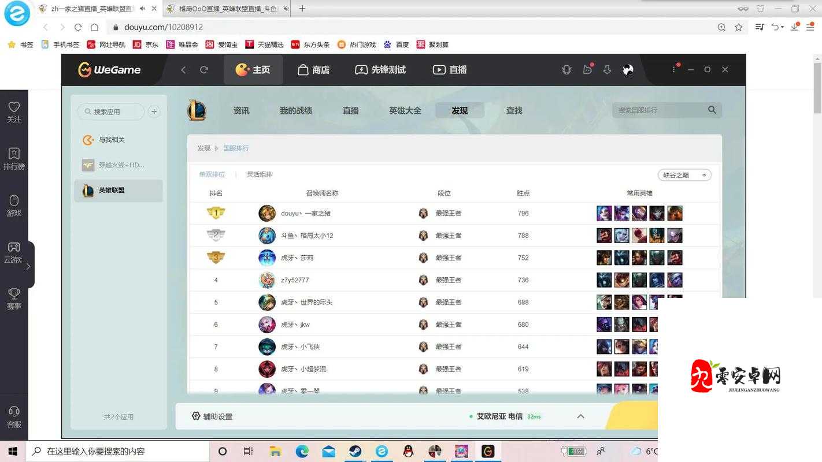Open 英雄大全 hero list section
Screen dimensions: 822x462
tap(405, 110)
